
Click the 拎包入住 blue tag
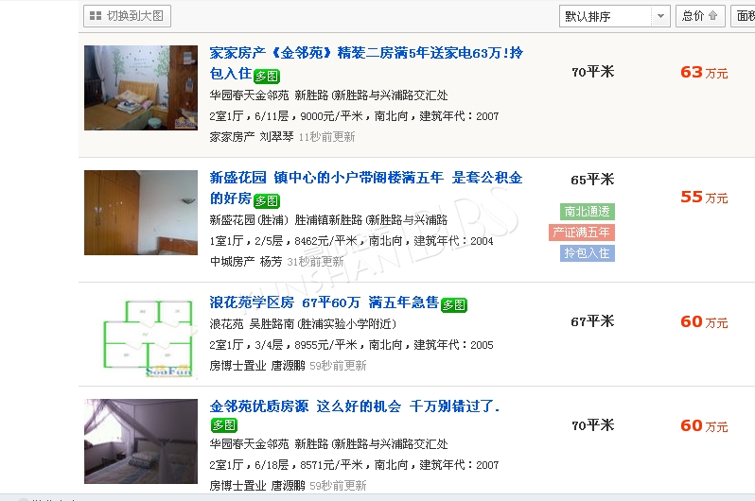tap(587, 253)
